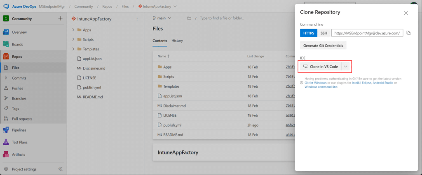This screenshot has width=422, height=175.
Task: Click IntuneAppFactory repository title in tree
Action: (x=94, y=19)
